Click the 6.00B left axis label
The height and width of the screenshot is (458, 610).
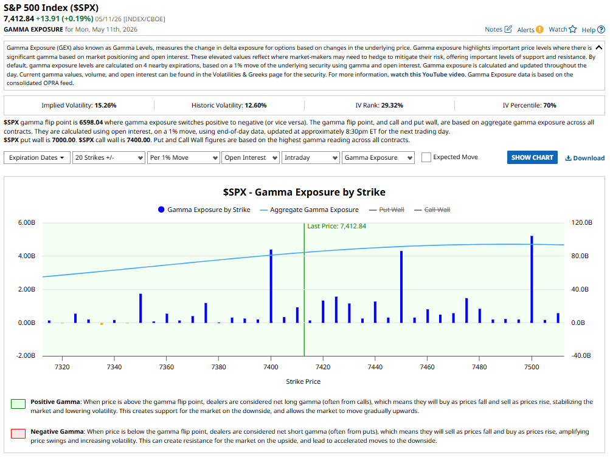point(26,222)
